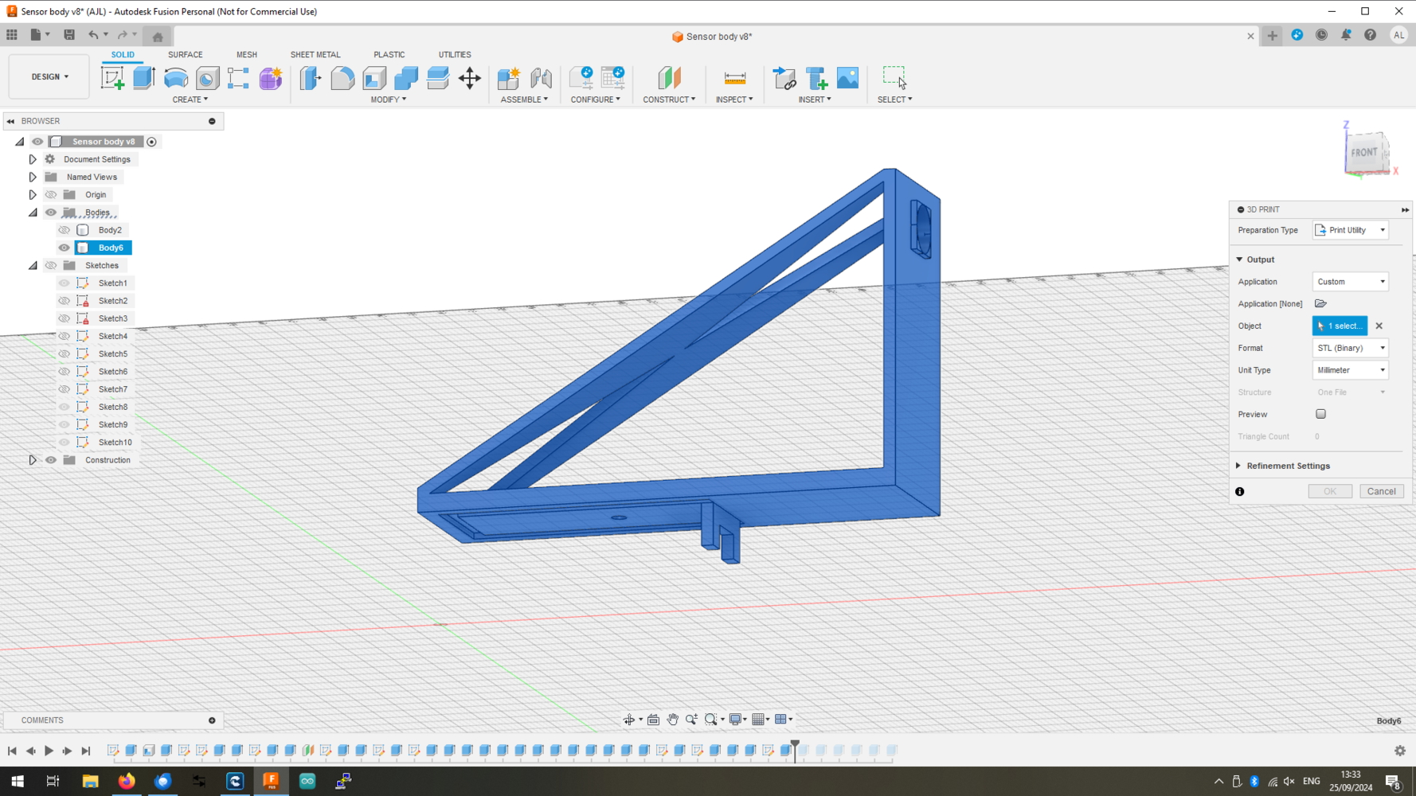Show Sketch1 using its eye icon
Screen dimensions: 1416x796
pyautogui.click(x=65, y=283)
